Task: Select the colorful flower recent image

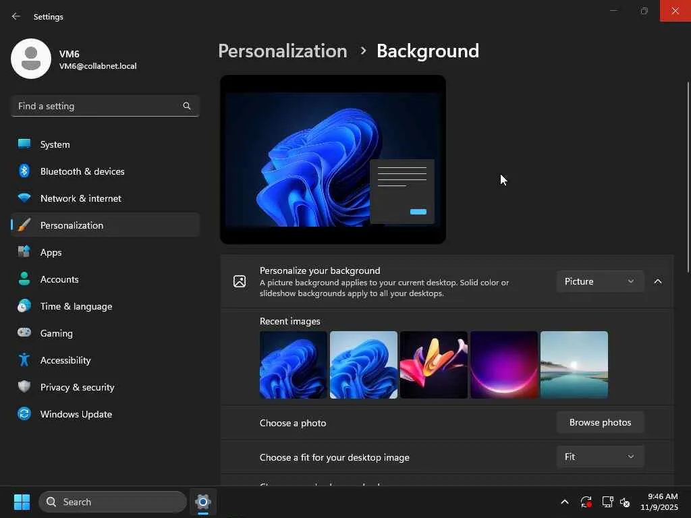Action: (x=434, y=365)
